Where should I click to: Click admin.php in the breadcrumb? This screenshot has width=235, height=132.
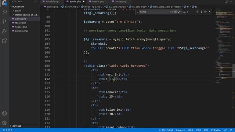click(x=52, y=7)
